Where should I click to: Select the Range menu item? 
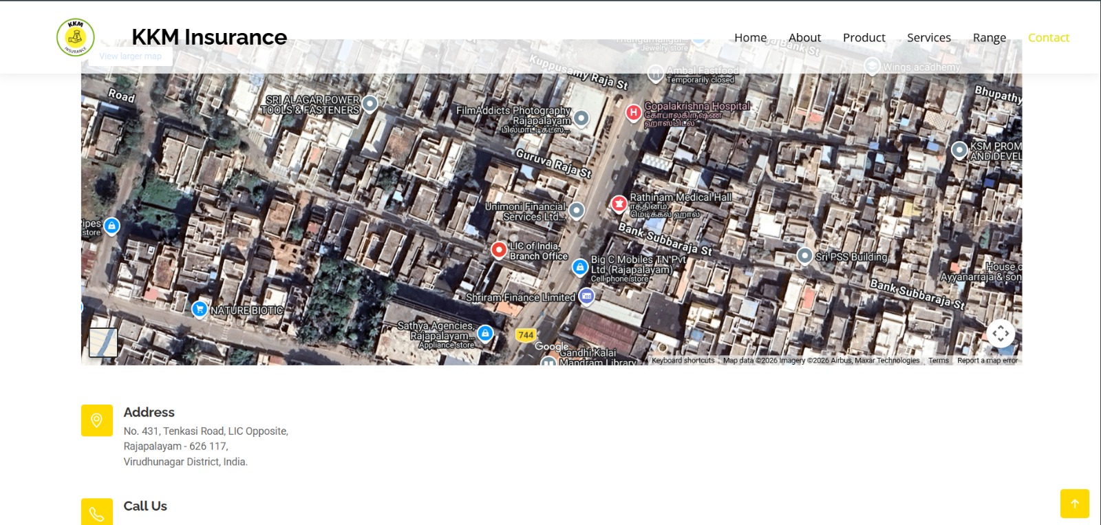click(989, 38)
